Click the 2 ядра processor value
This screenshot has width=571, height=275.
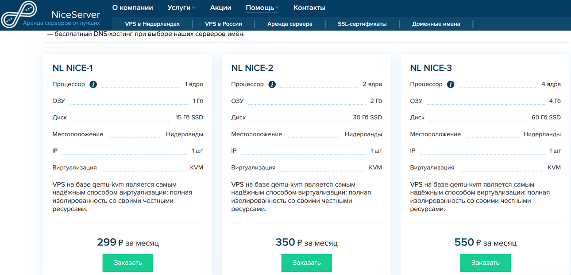tap(372, 84)
